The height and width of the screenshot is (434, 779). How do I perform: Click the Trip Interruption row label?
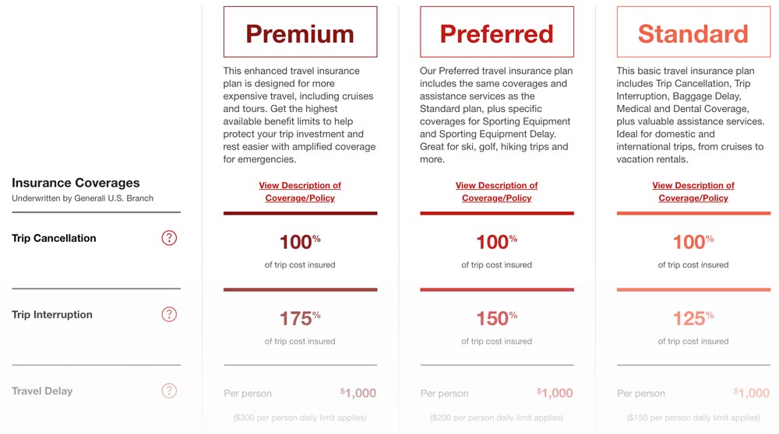[52, 314]
